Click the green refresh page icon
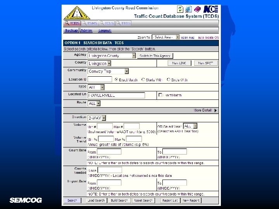 tap(180, 9)
